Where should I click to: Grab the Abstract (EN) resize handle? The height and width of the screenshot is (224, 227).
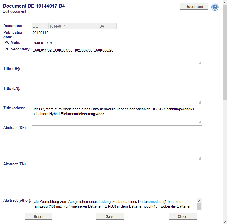point(200,195)
